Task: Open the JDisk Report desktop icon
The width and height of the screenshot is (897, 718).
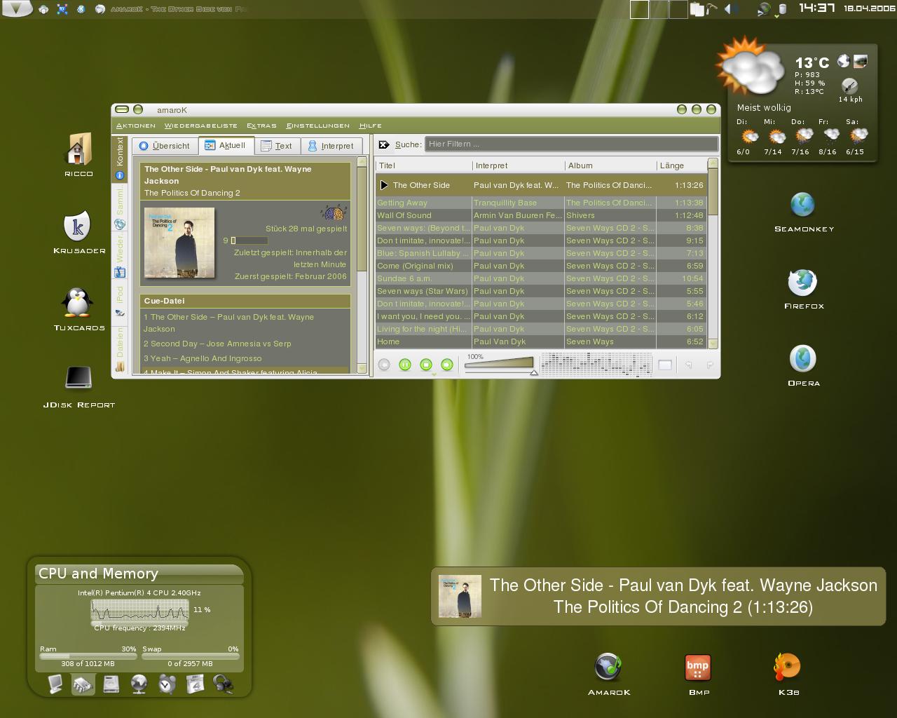Action: click(x=78, y=386)
